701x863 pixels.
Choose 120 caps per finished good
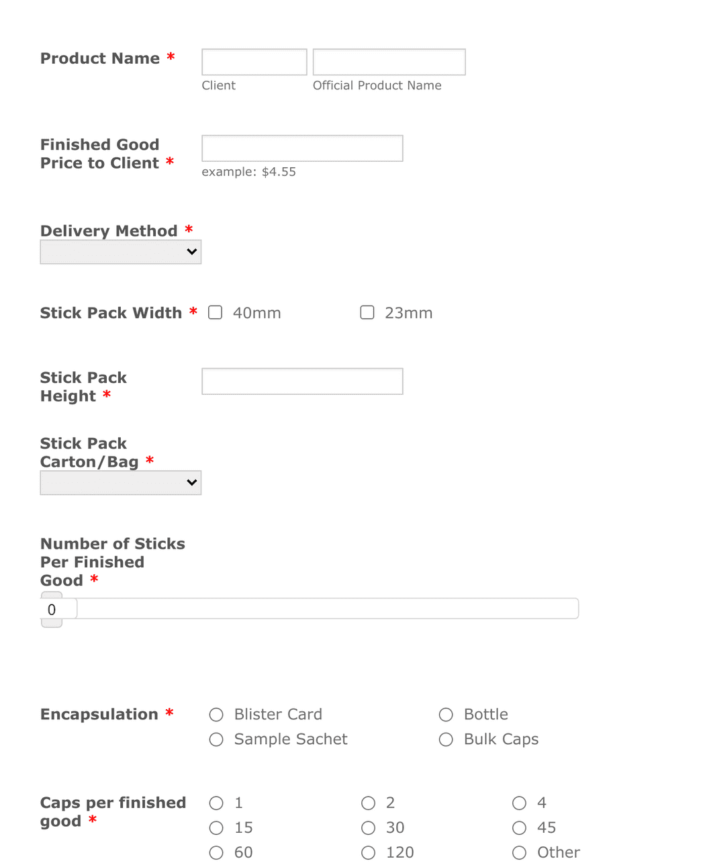[x=368, y=852]
